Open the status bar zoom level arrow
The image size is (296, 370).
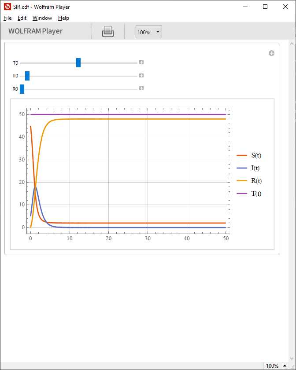click(285, 366)
